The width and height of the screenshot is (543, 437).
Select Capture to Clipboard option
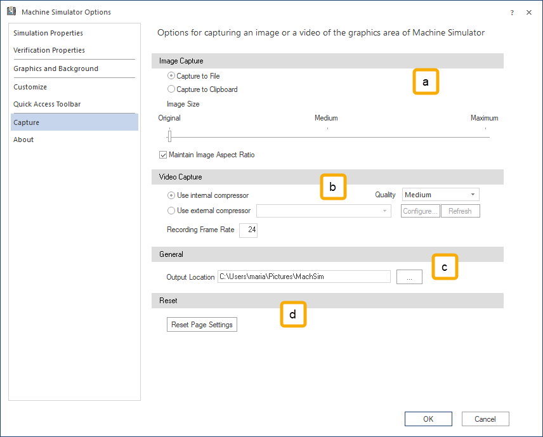171,89
